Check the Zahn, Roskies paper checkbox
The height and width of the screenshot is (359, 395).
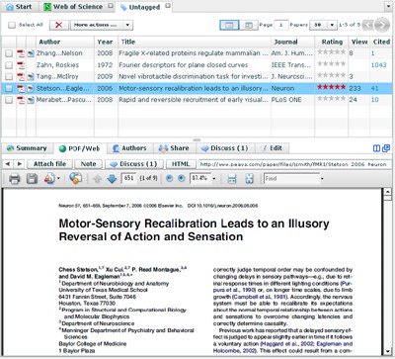[x=9, y=65]
